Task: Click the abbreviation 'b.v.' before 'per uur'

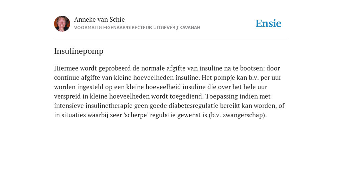Action: coord(254,77)
